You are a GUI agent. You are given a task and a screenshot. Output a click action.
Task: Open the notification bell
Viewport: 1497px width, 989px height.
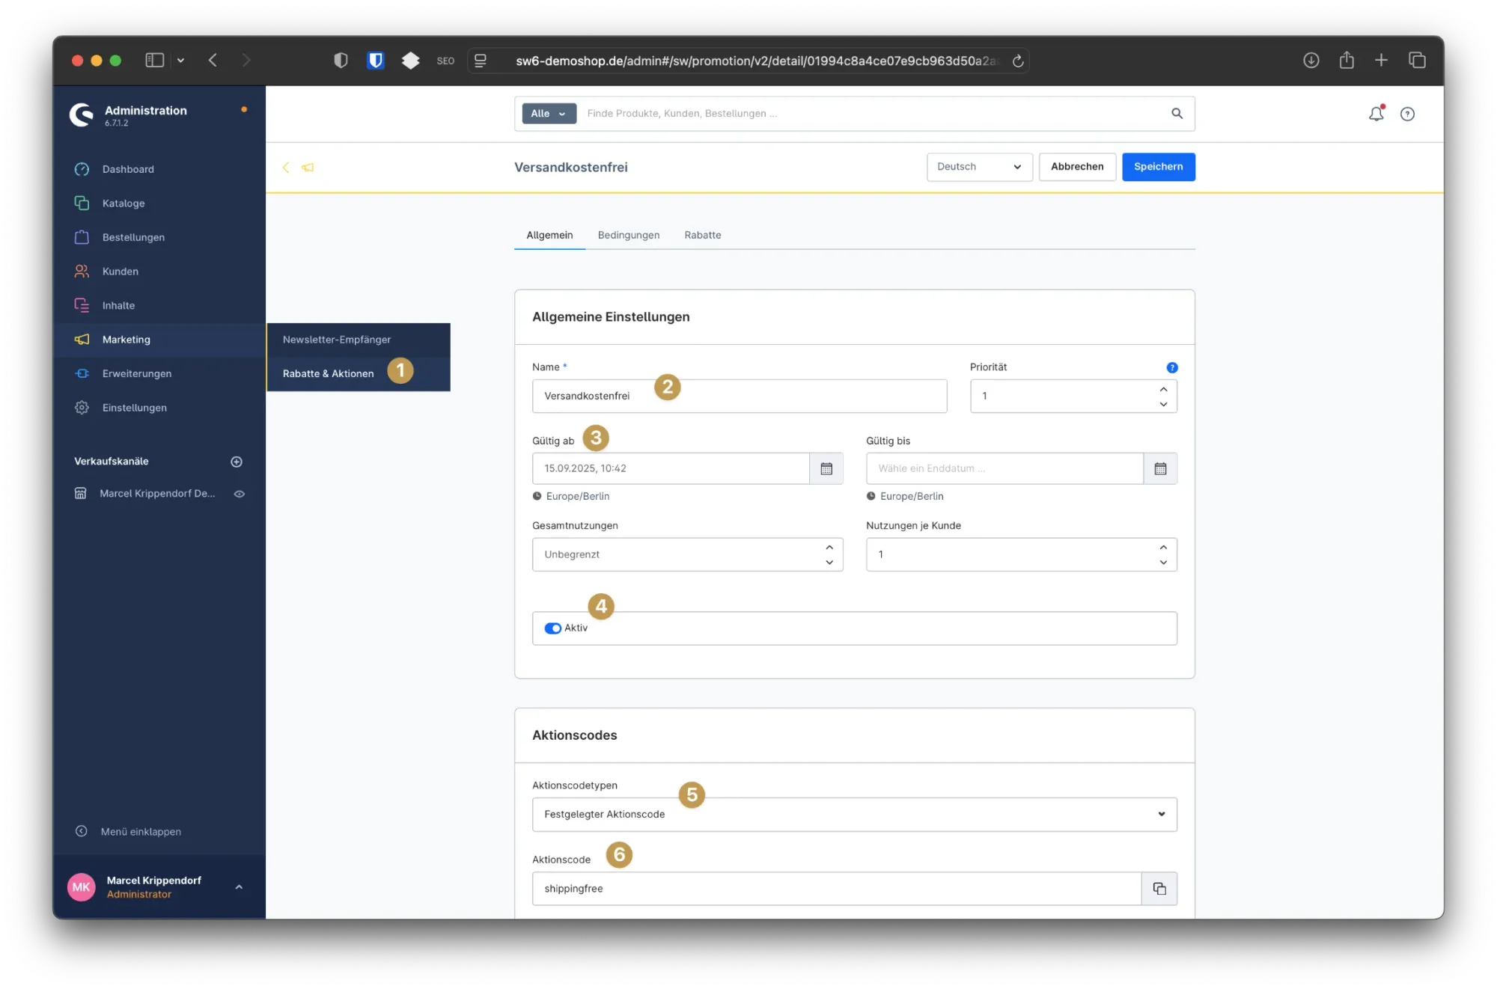[1376, 114]
